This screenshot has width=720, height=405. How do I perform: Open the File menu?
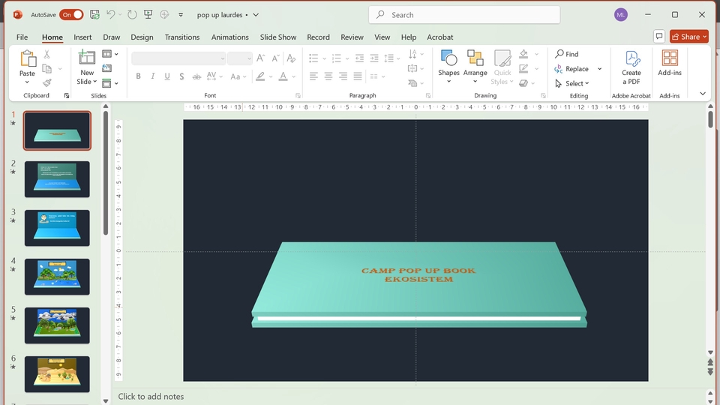pyautogui.click(x=22, y=37)
